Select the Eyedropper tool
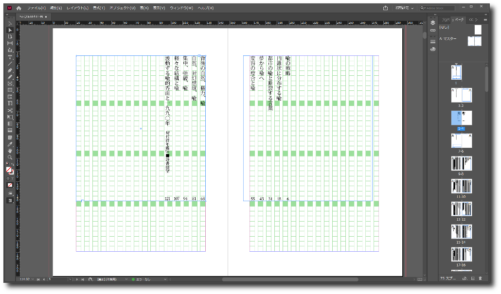 coord(10,144)
